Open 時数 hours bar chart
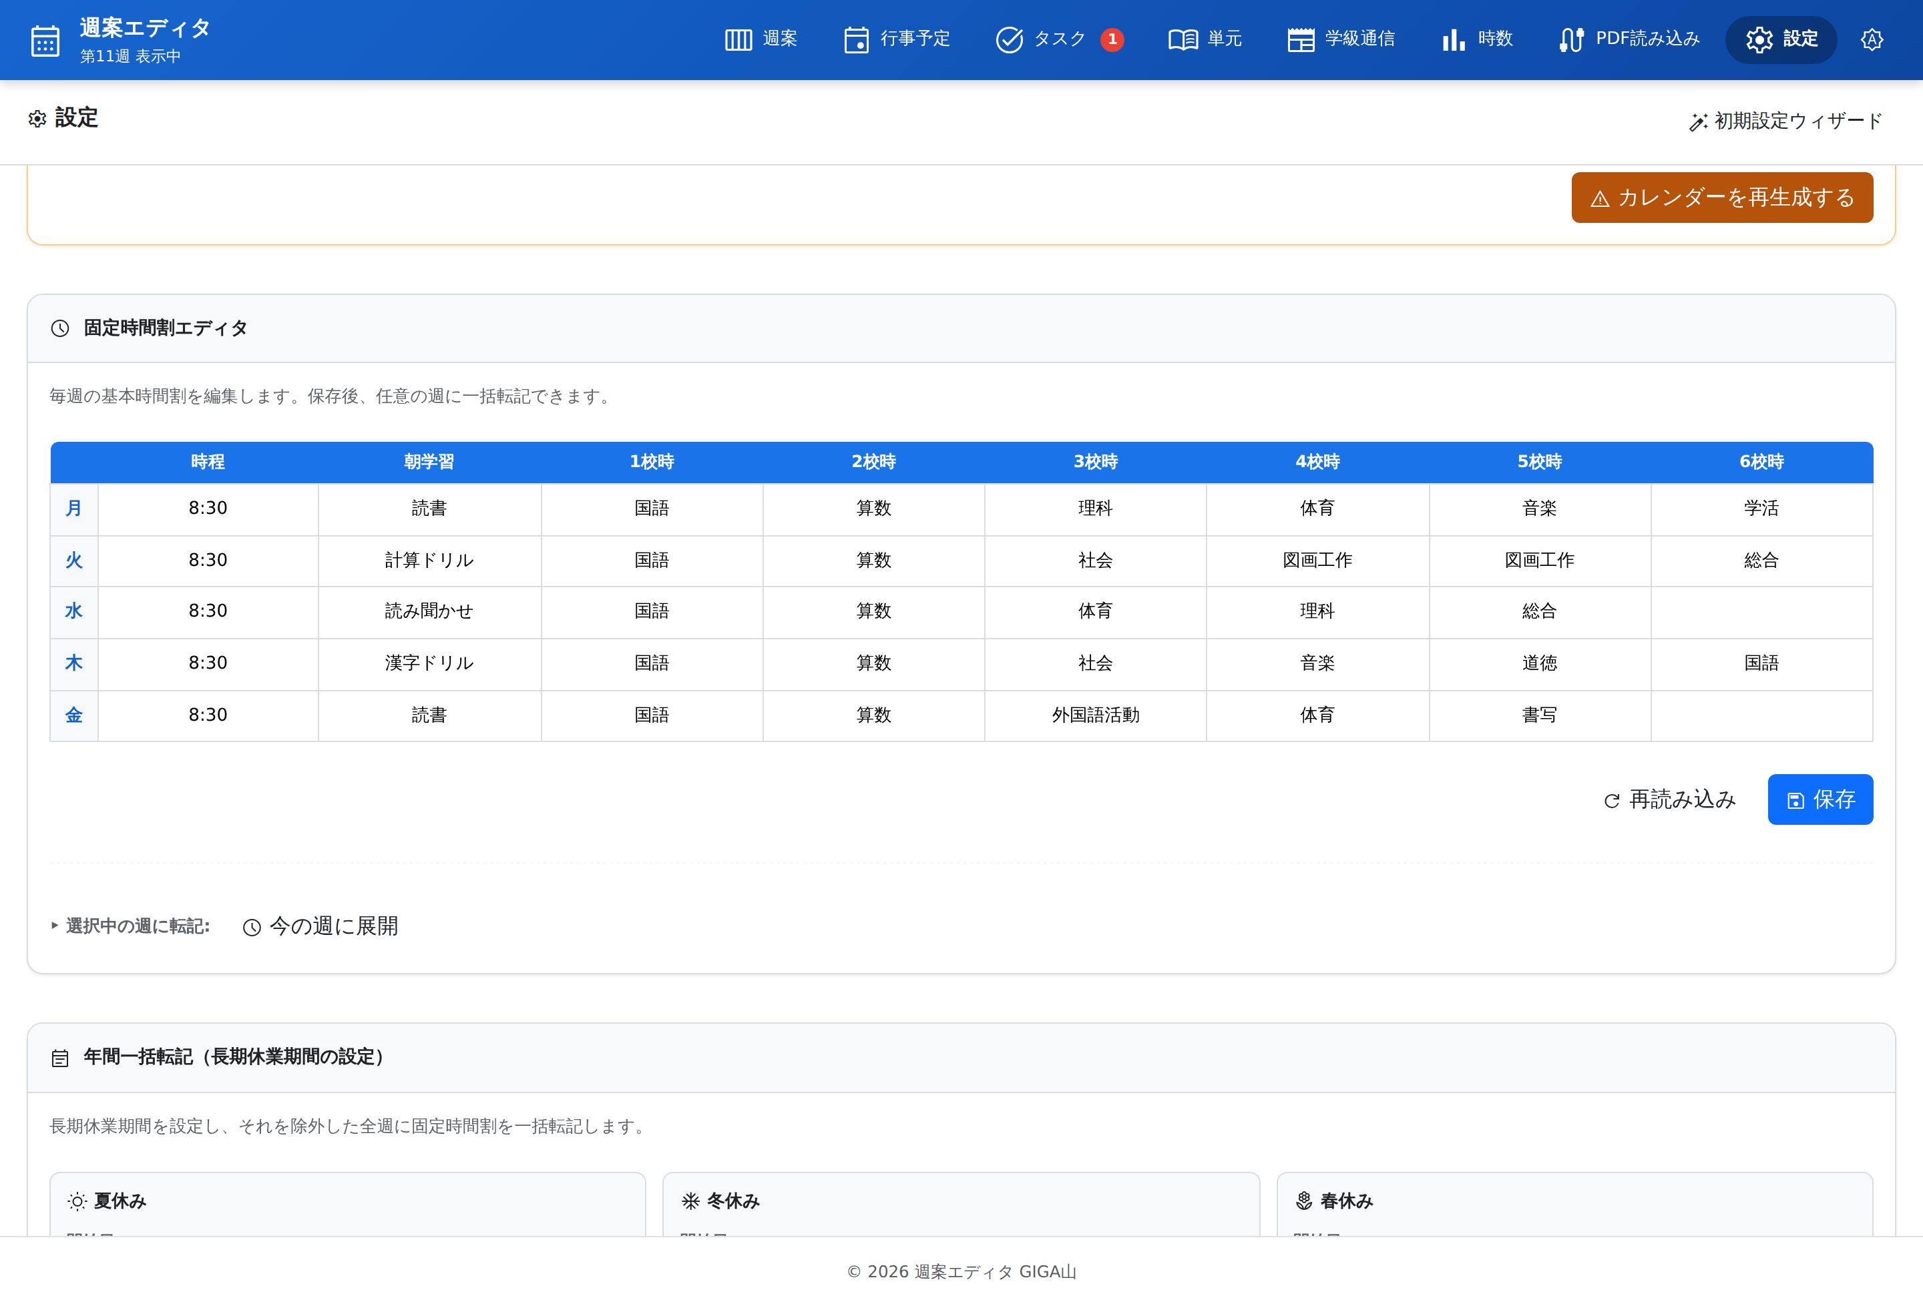Image resolution: width=1923 pixels, height=1308 pixels. point(1477,39)
